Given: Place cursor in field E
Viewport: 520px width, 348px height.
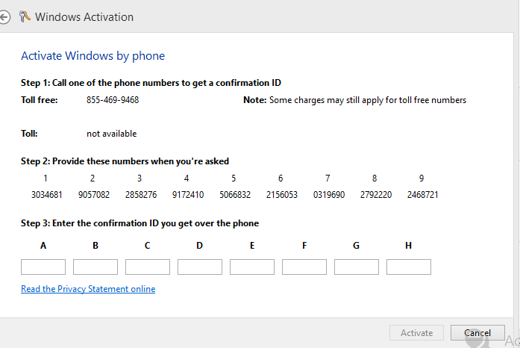Looking at the screenshot, I should pyautogui.click(x=252, y=267).
